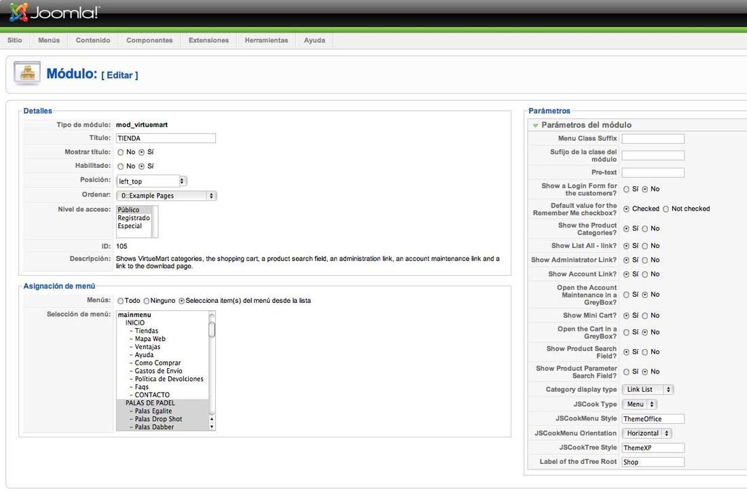Set Show List All link to No

645,247
